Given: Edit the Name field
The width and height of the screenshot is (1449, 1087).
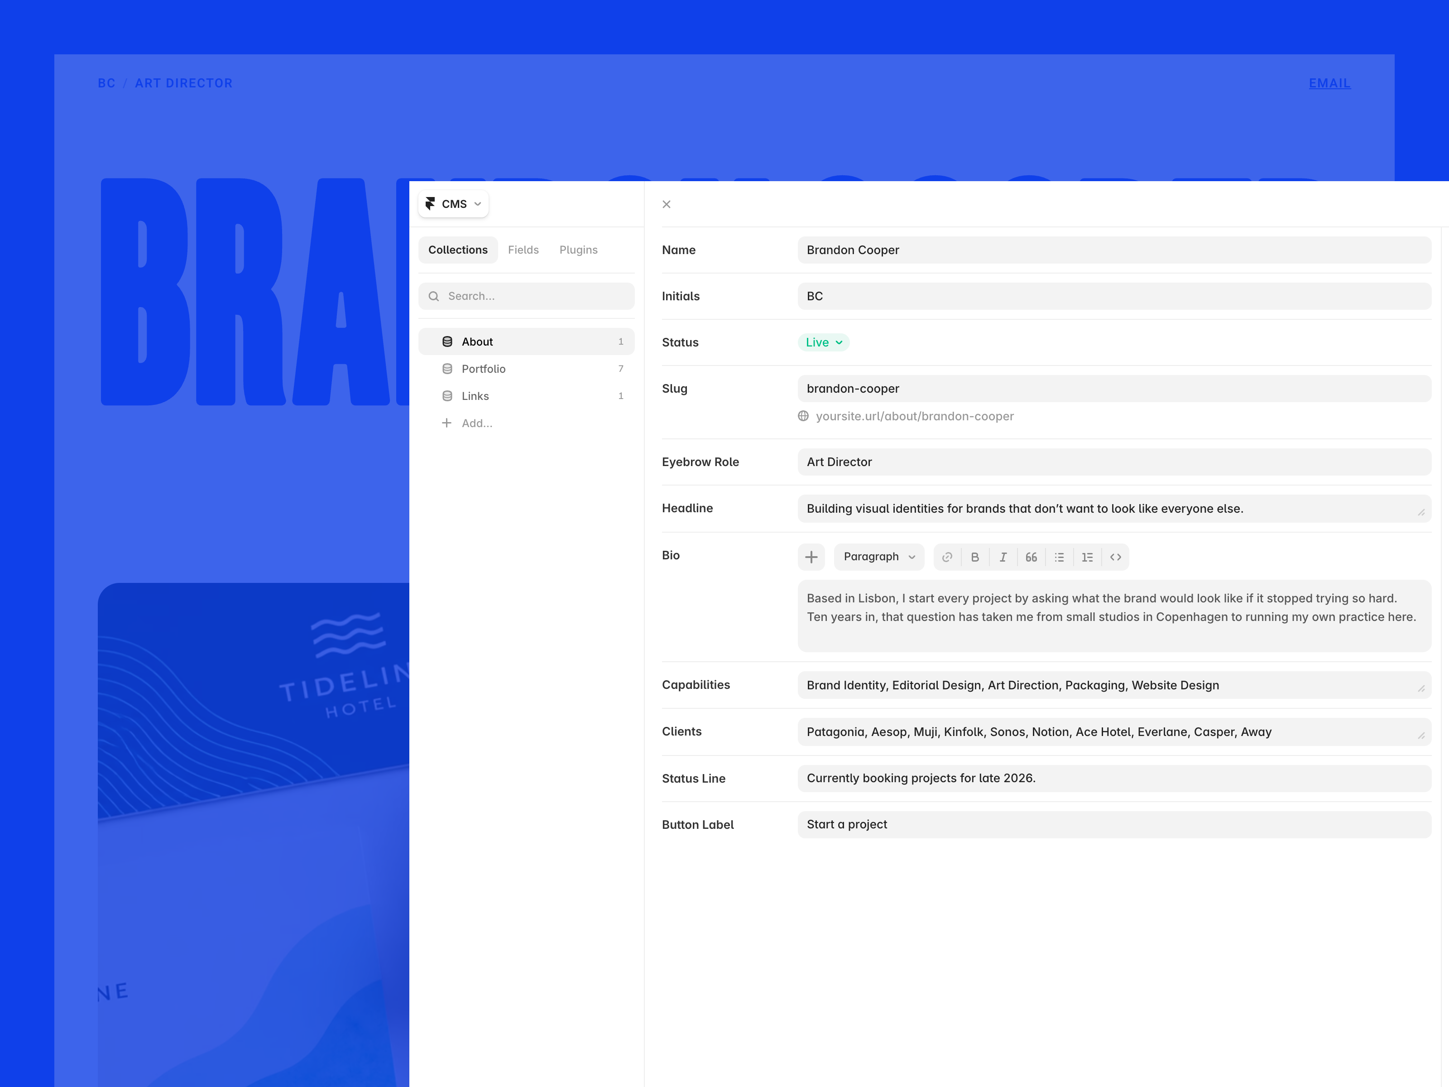Looking at the screenshot, I should [x=1114, y=250].
